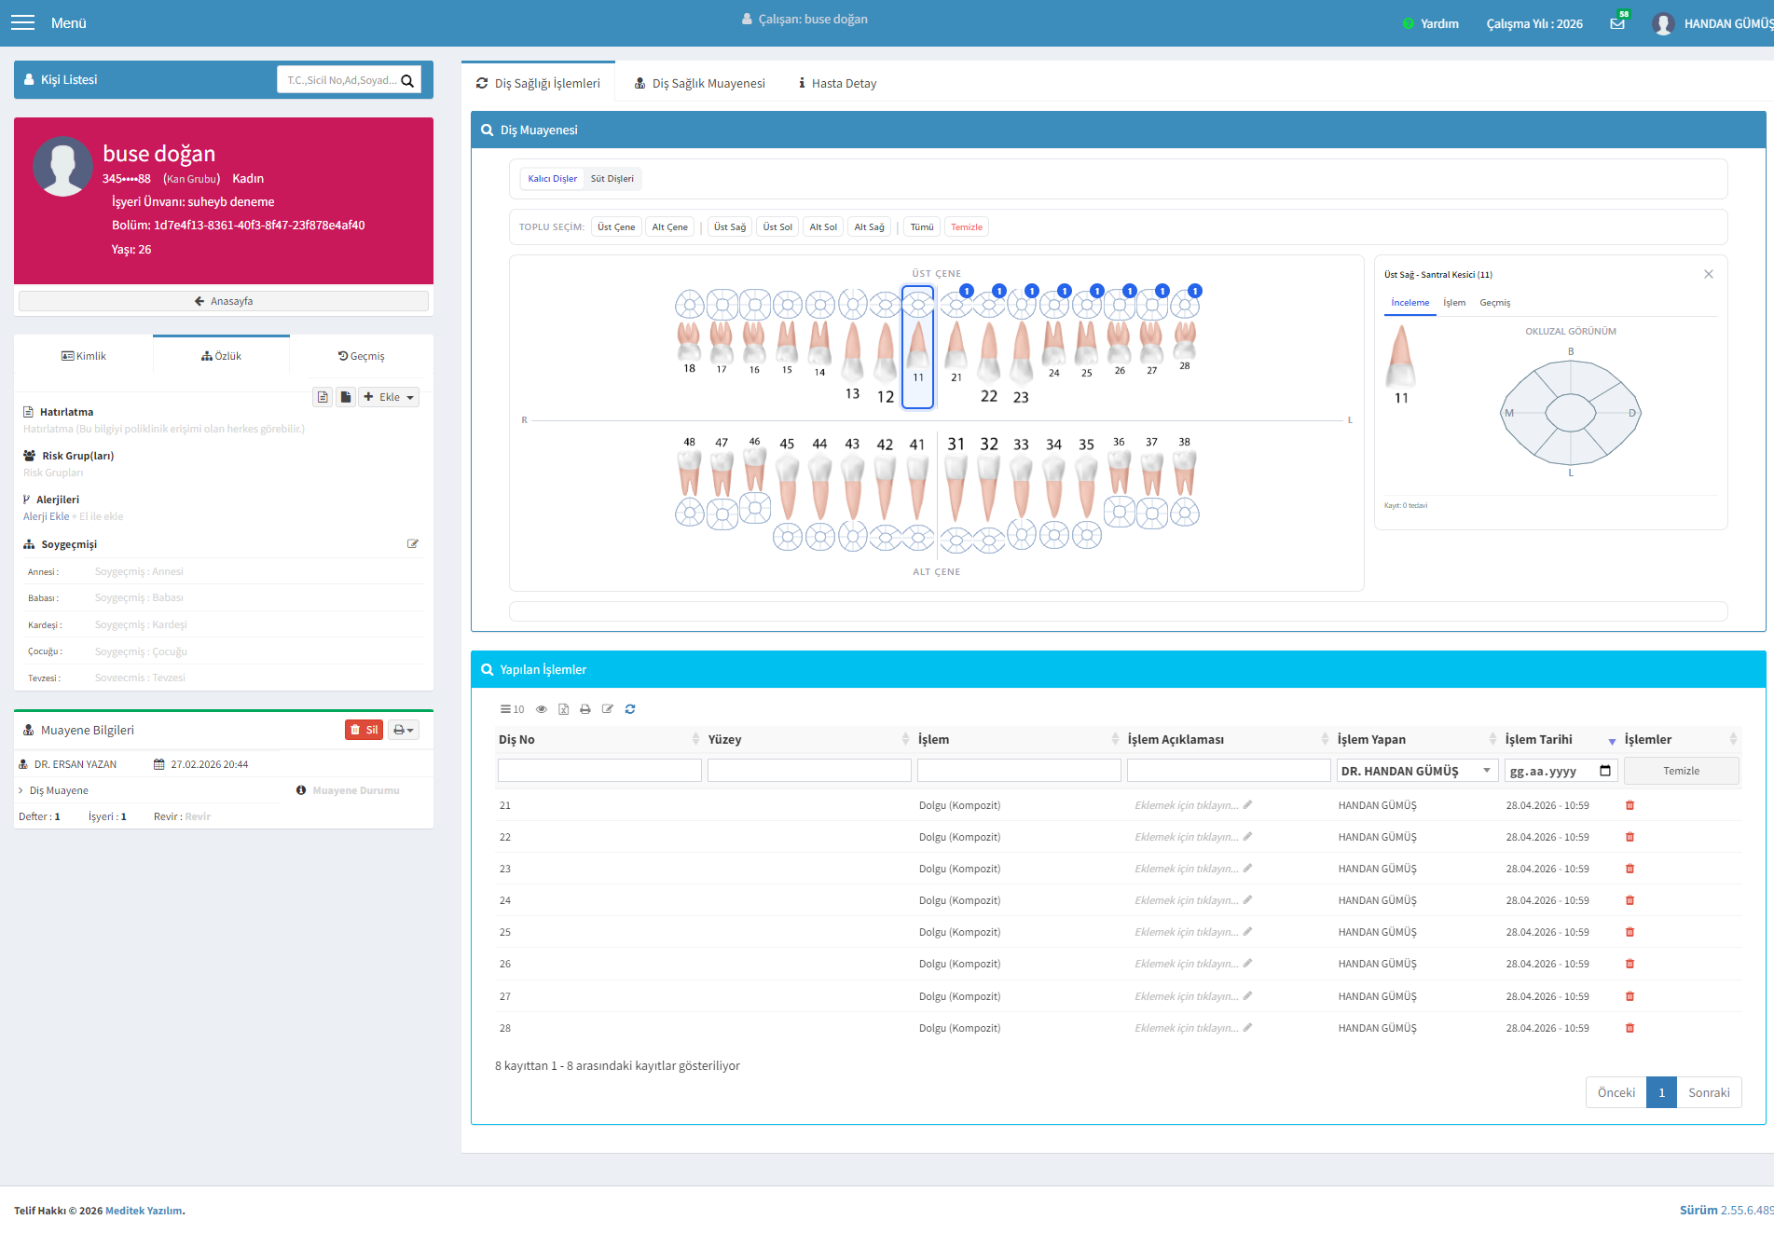Switch to Diş Sağlık Muayenesi tab
The height and width of the screenshot is (1233, 1774).
(x=700, y=83)
